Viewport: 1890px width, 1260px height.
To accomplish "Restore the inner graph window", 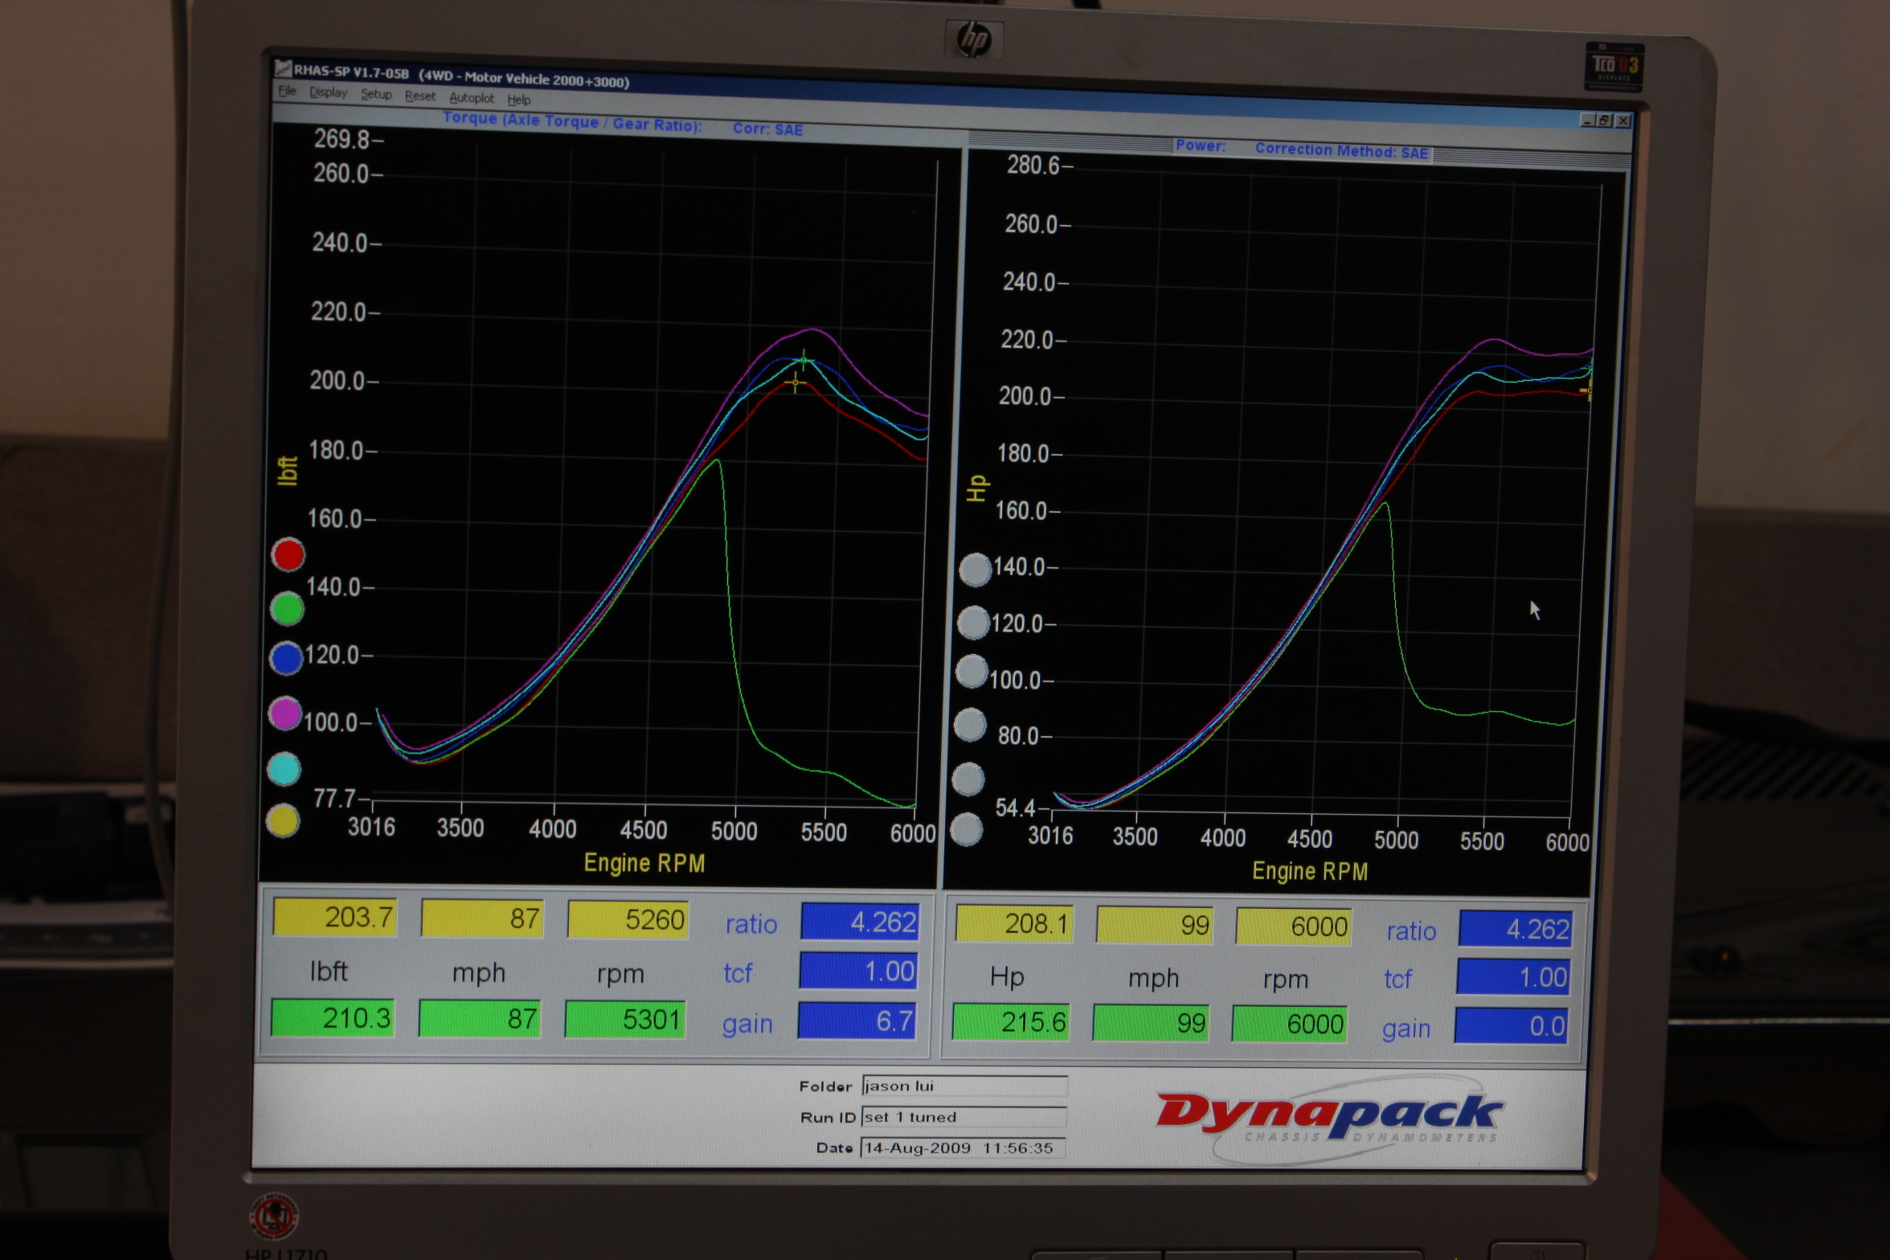I will (x=1605, y=121).
